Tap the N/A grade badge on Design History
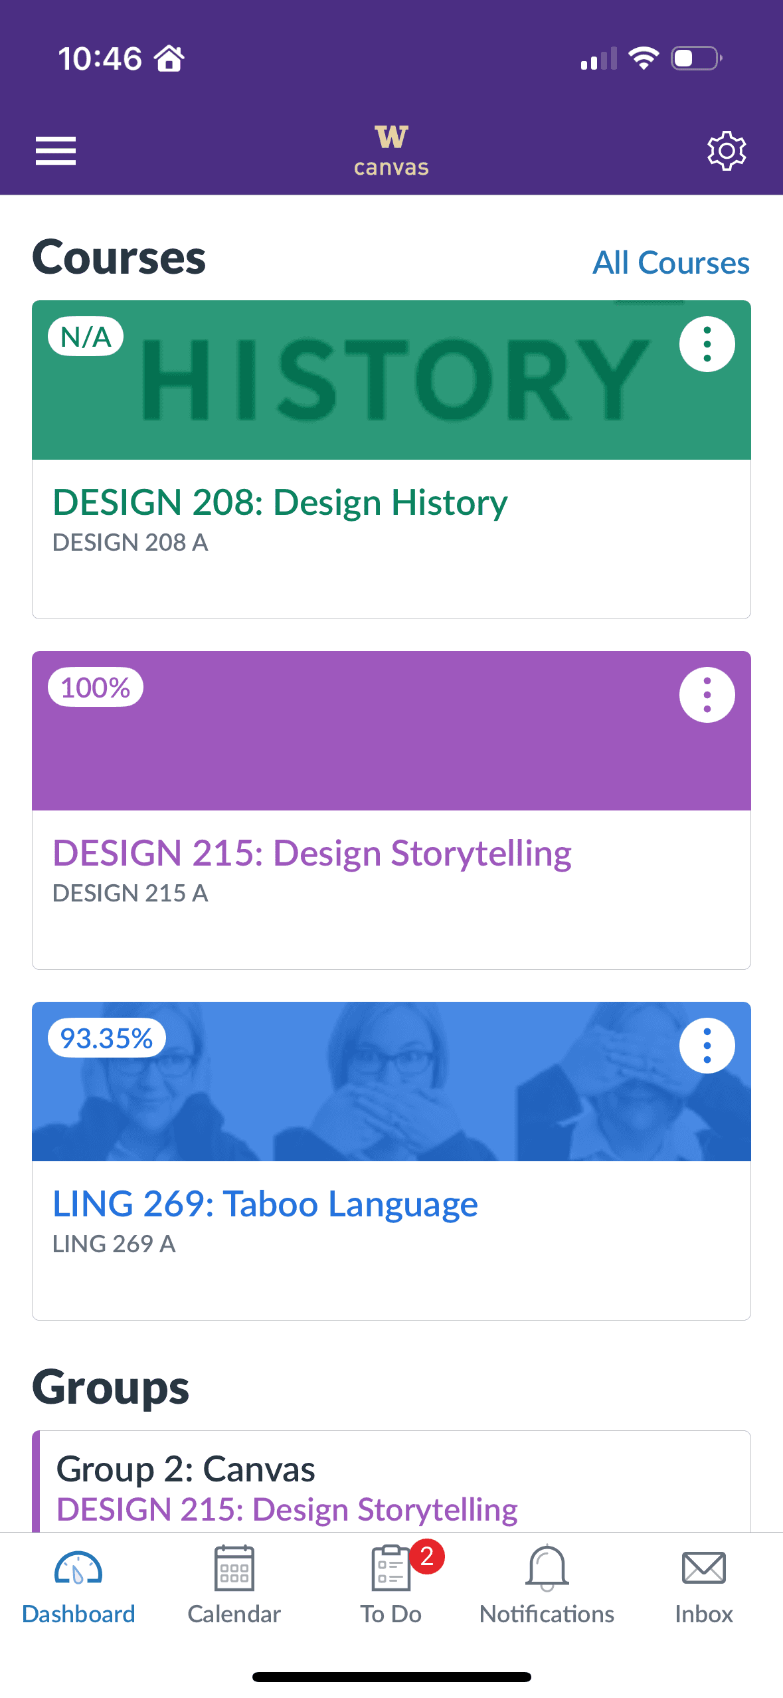 pos(85,337)
